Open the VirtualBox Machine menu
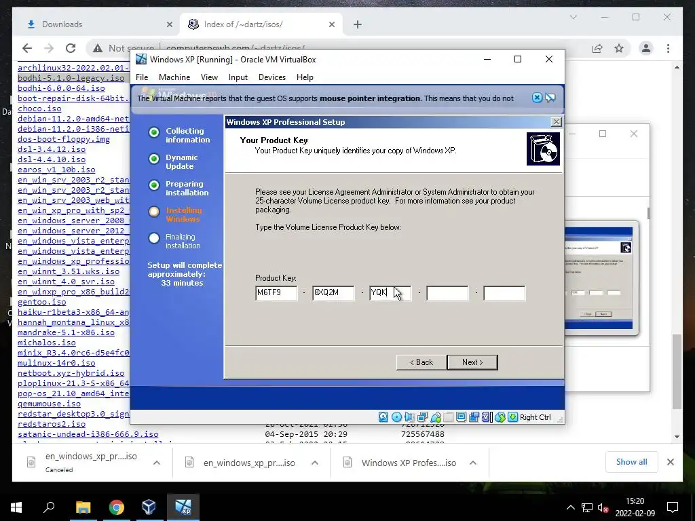Image resolution: width=695 pixels, height=521 pixels. coord(174,77)
